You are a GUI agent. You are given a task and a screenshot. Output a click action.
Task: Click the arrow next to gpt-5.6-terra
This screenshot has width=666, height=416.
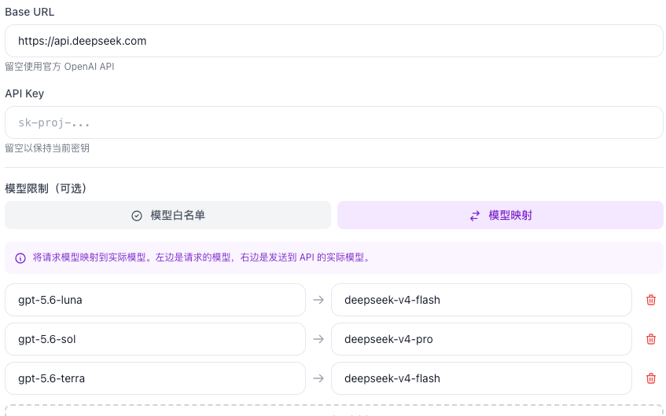(318, 378)
